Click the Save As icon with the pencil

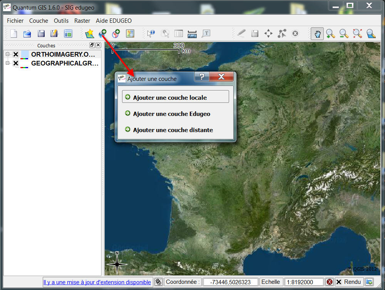[54, 34]
